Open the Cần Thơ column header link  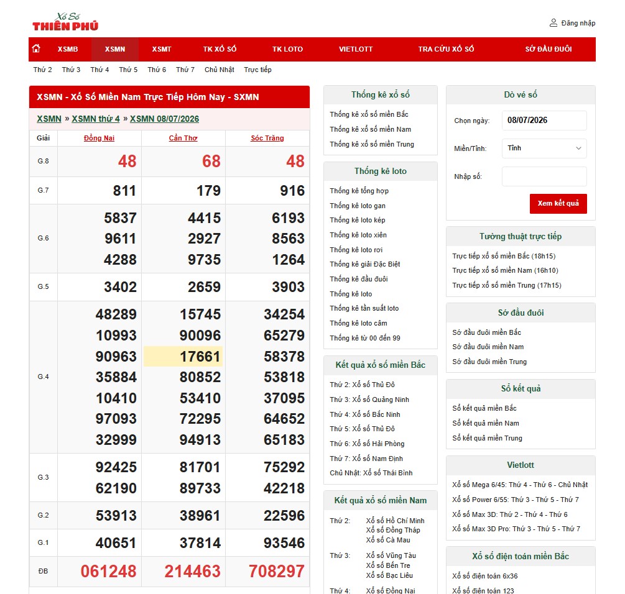(x=183, y=138)
